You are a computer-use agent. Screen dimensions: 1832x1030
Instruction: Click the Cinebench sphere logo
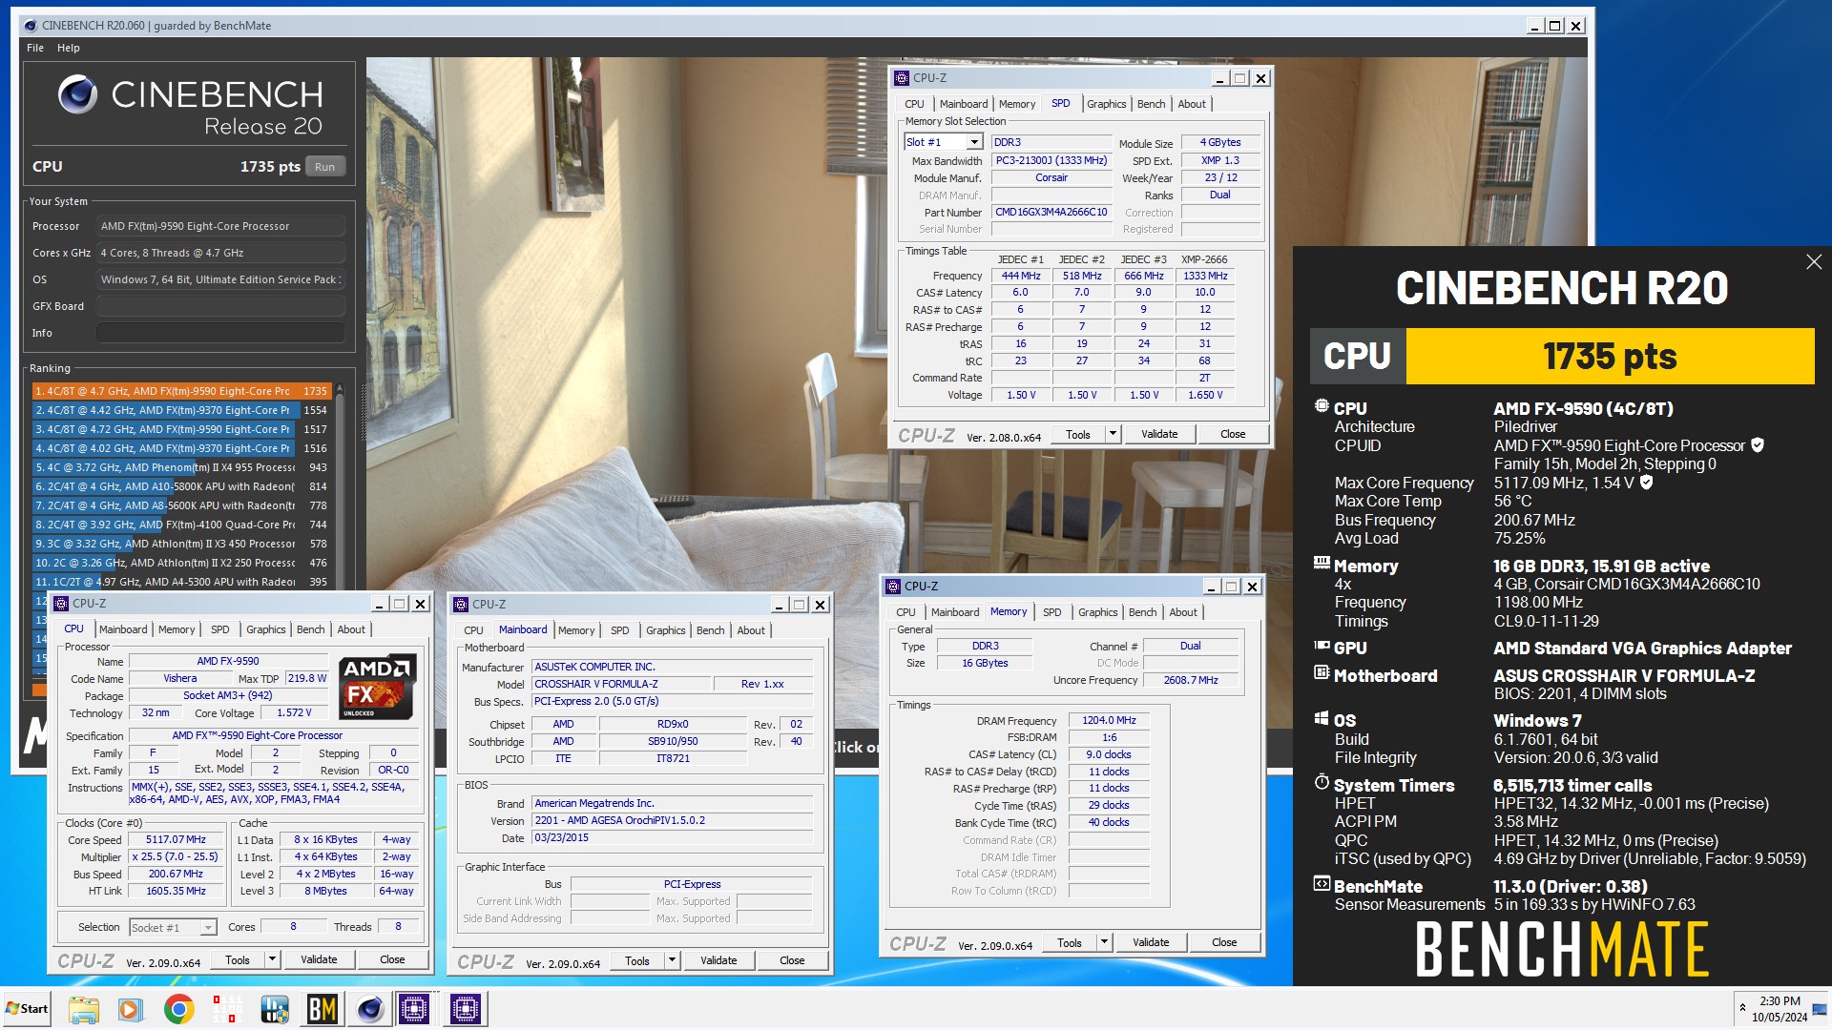point(77,94)
